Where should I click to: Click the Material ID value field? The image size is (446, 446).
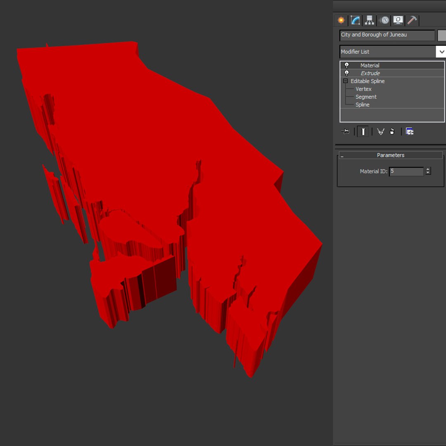[x=406, y=171]
